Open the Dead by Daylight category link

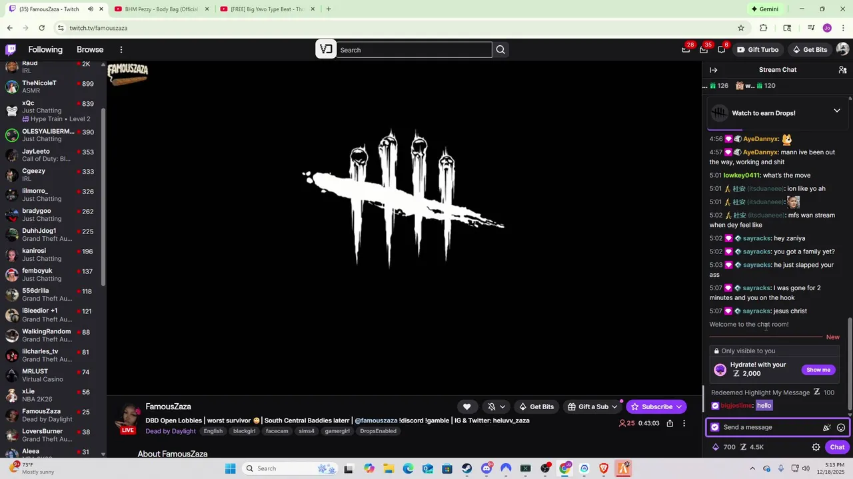point(171,431)
